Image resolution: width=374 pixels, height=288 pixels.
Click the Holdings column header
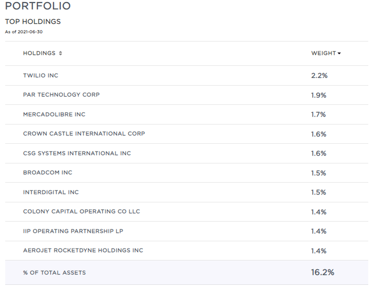[39, 53]
